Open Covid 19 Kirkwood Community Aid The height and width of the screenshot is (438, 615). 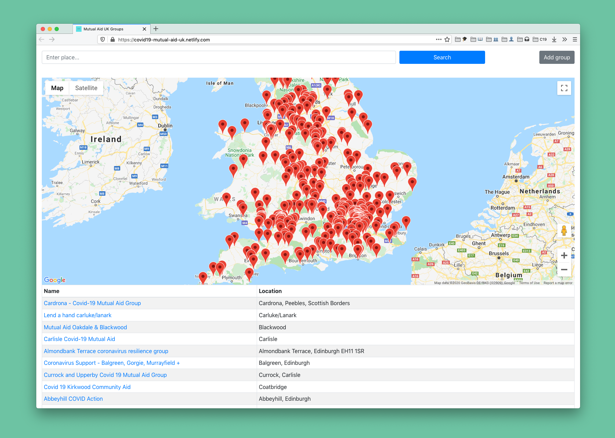[87, 387]
